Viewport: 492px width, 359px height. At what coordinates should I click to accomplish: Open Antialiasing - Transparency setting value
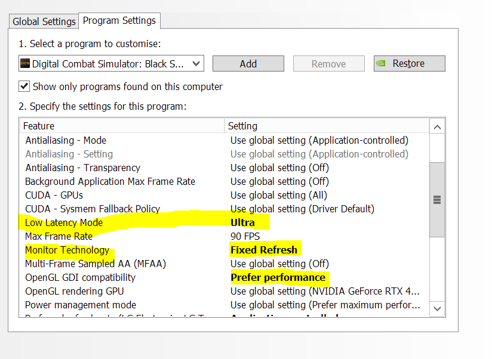click(x=279, y=168)
